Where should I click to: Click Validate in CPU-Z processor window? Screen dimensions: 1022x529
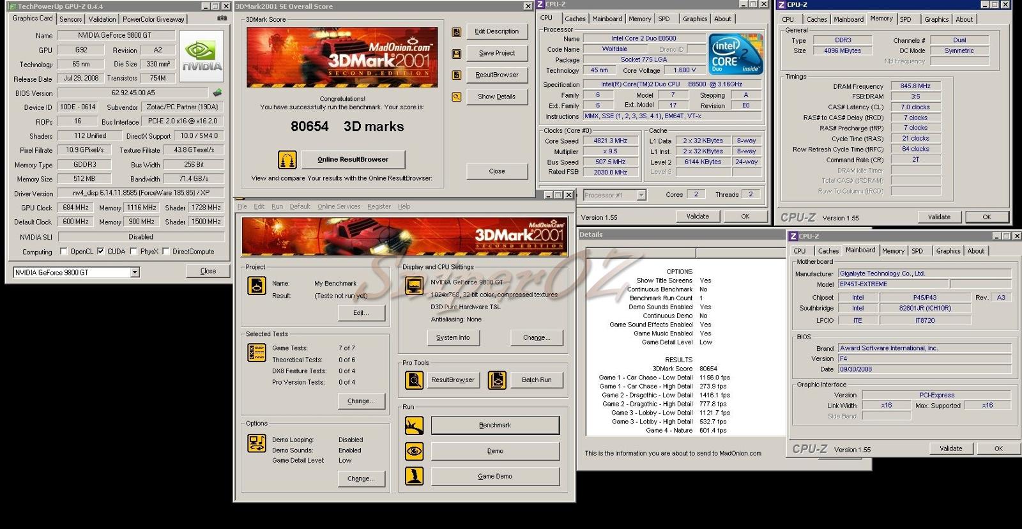(x=698, y=217)
